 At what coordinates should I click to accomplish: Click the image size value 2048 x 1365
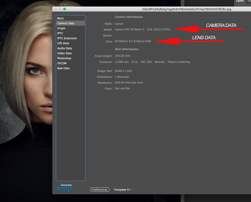pyautogui.click(x=123, y=71)
